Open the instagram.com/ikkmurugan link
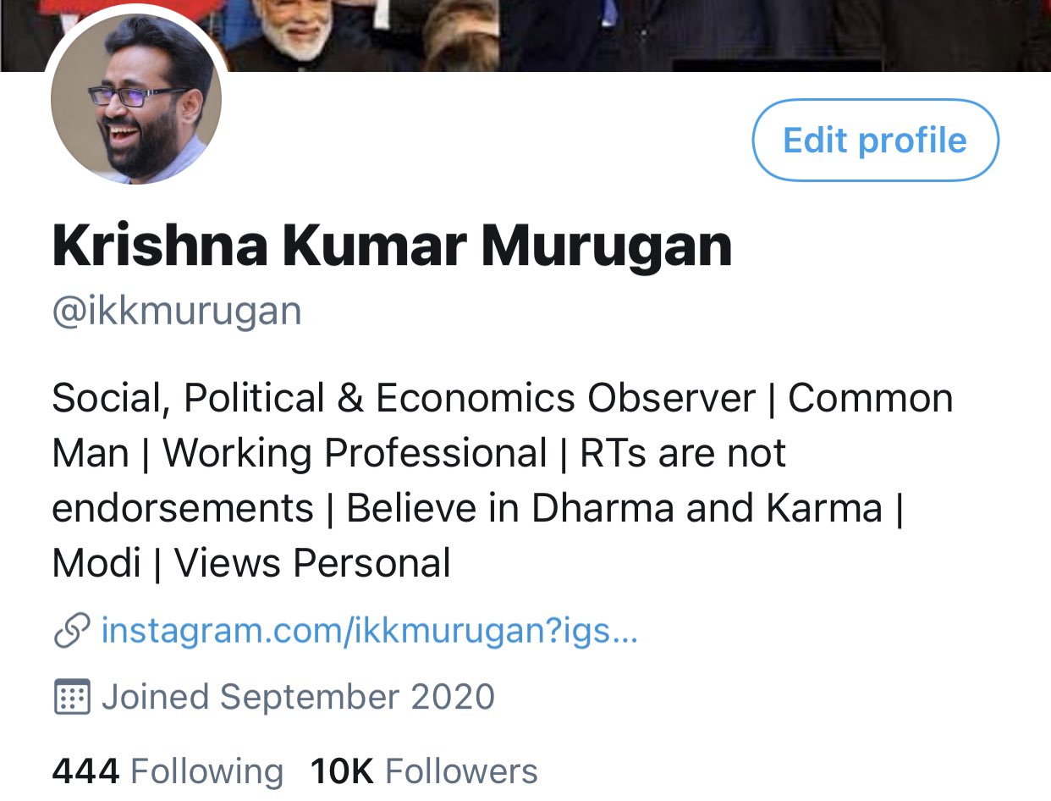This screenshot has width=1051, height=801. click(369, 632)
